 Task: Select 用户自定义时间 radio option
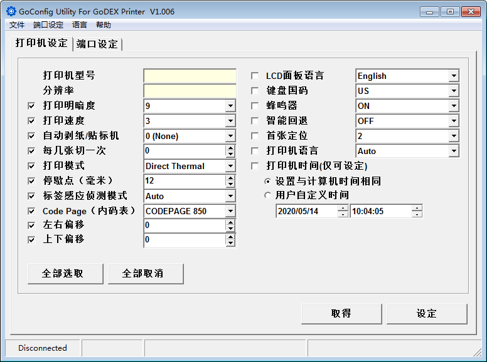tap(267, 195)
